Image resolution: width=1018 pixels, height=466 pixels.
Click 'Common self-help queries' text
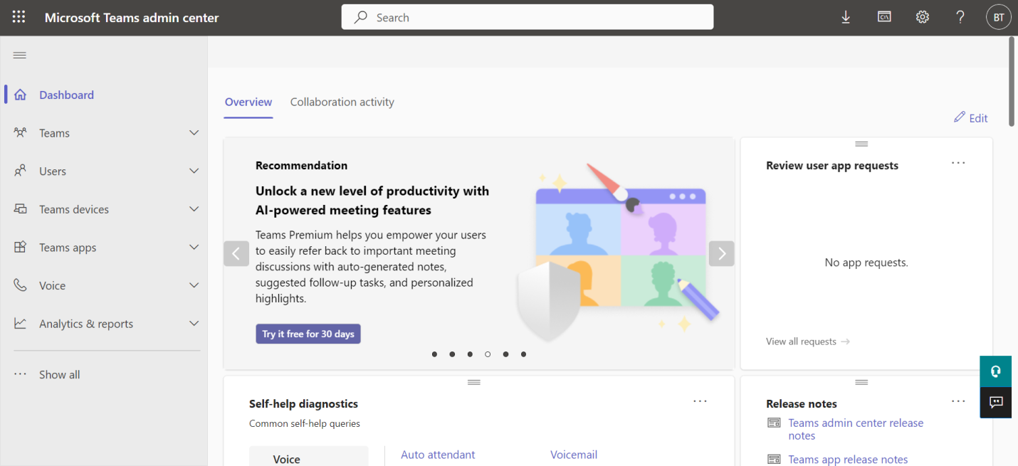point(305,423)
